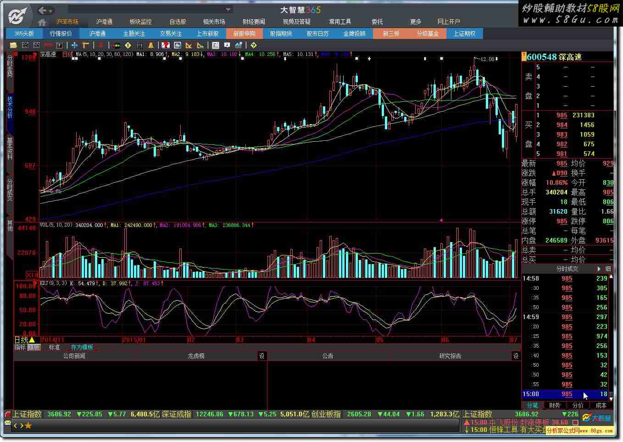Click the yellow left chevron at bottom
Image resolution: width=623 pixels, height=442 pixels.
pos(15,425)
